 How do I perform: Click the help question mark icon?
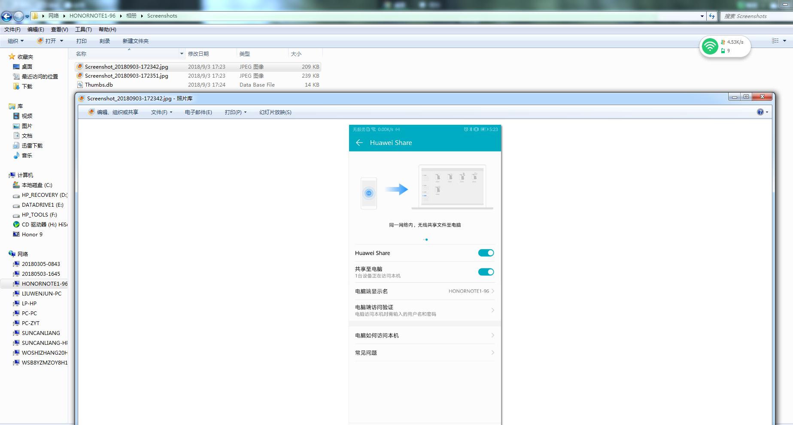[x=760, y=112]
